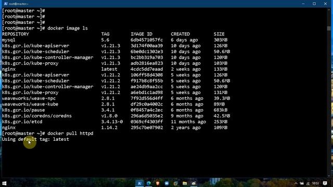Click image ID ae24db9aa2cc

point(147,87)
